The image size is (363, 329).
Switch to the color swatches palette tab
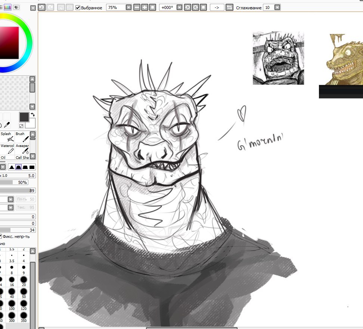coord(8,7)
